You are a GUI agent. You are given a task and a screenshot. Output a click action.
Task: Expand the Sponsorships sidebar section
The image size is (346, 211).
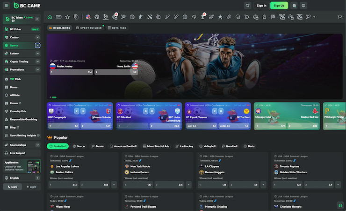click(x=37, y=145)
